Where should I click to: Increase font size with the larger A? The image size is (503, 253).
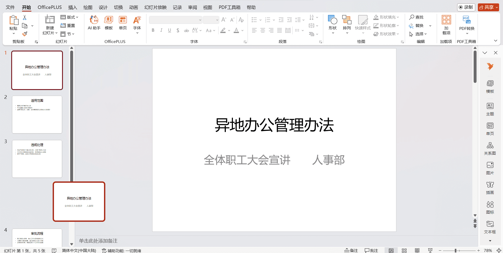[x=224, y=20]
